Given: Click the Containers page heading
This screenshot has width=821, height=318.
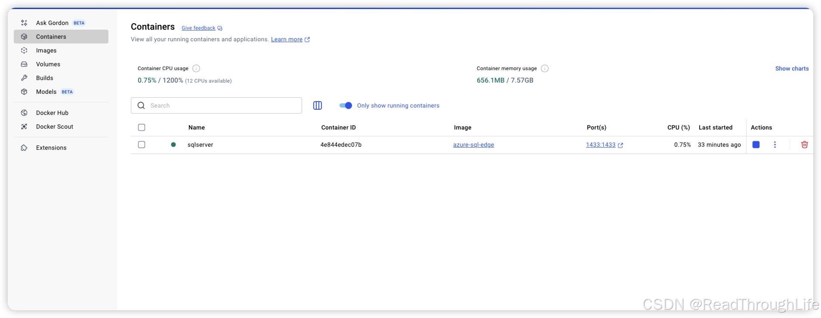Looking at the screenshot, I should click(153, 27).
